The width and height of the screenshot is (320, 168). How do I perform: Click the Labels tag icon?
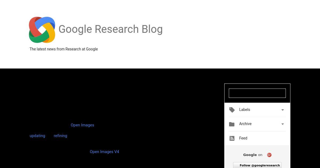click(232, 110)
